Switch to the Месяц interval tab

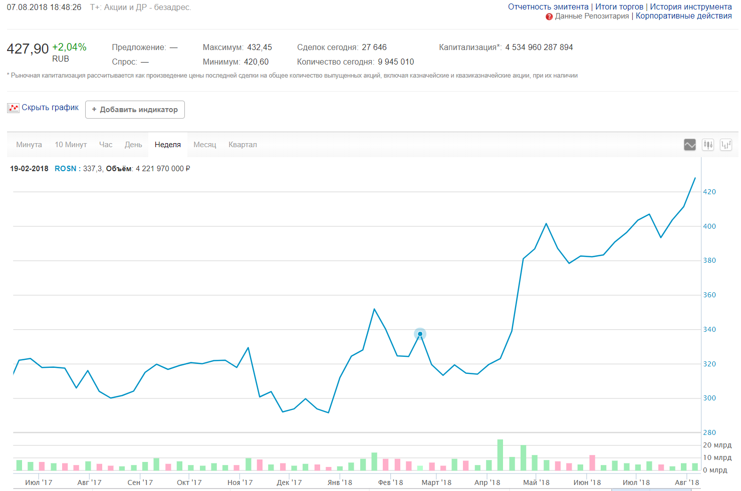point(204,145)
